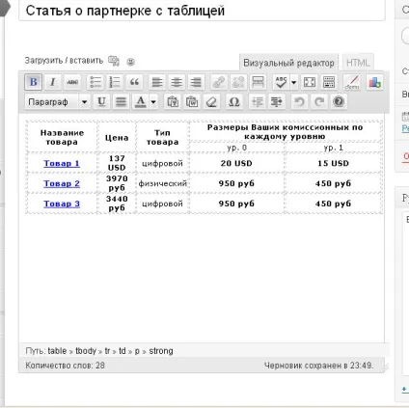The height and width of the screenshot is (408, 409).
Task: Click the Черновик сохранен в 23:49 text
Action: pos(318,366)
